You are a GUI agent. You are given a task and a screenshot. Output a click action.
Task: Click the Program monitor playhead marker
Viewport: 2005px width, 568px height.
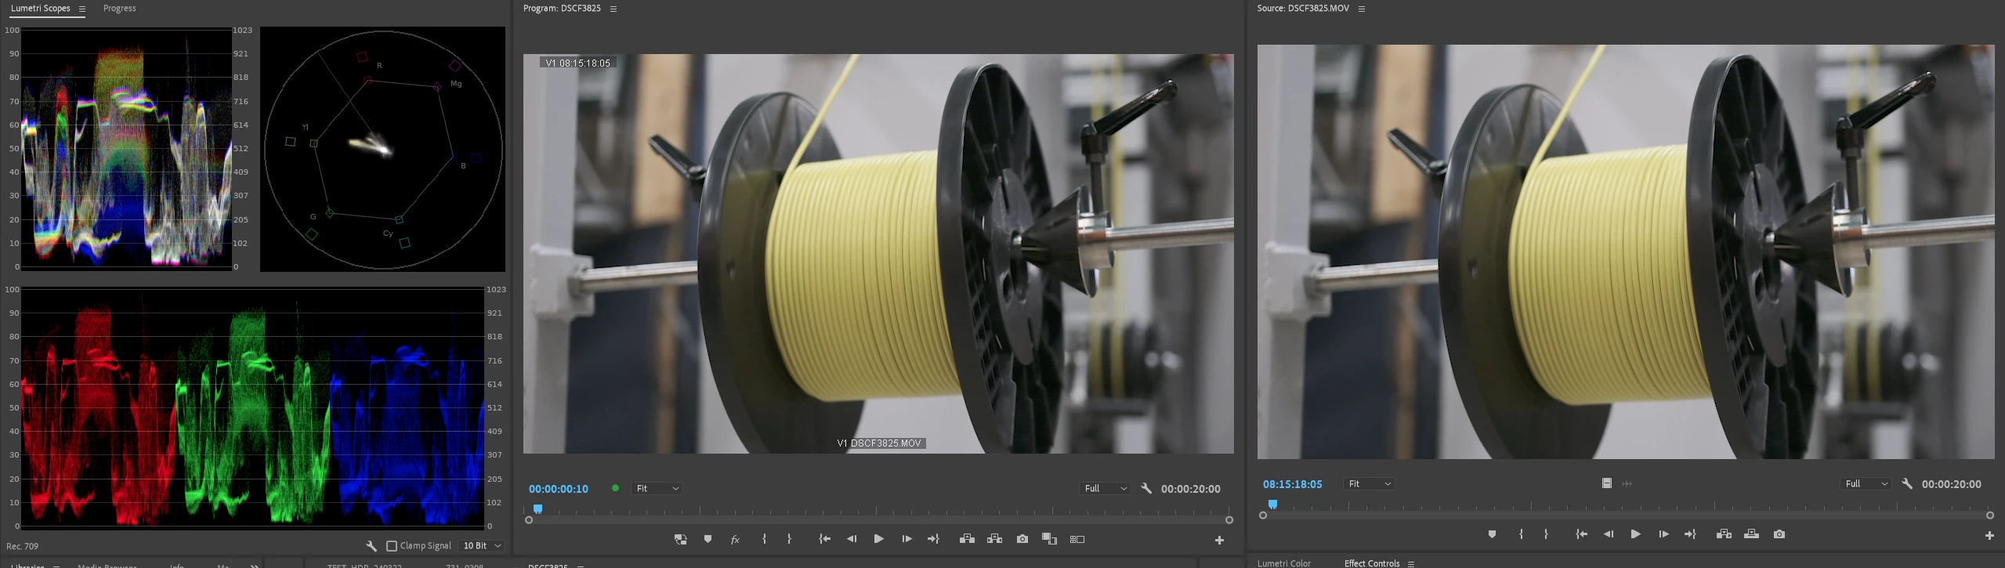click(x=537, y=509)
